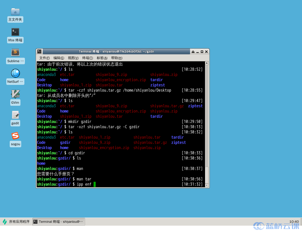Open the 文件(F) menu
The image size is (302, 234).
click(x=44, y=58)
